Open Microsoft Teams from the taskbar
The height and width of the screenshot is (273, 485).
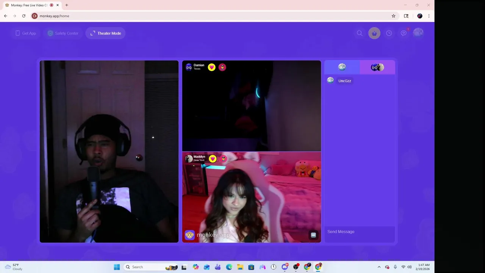[x=218, y=267]
